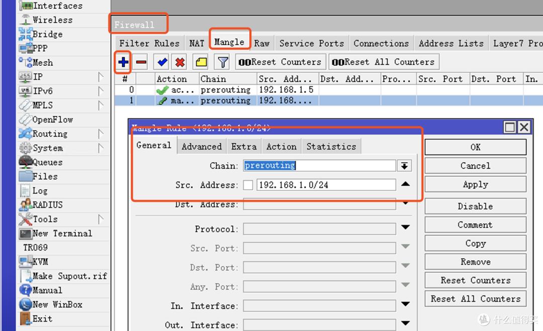Open New Terminal from the sidebar
Image resolution: width=543 pixels, height=331 pixels.
click(x=62, y=234)
